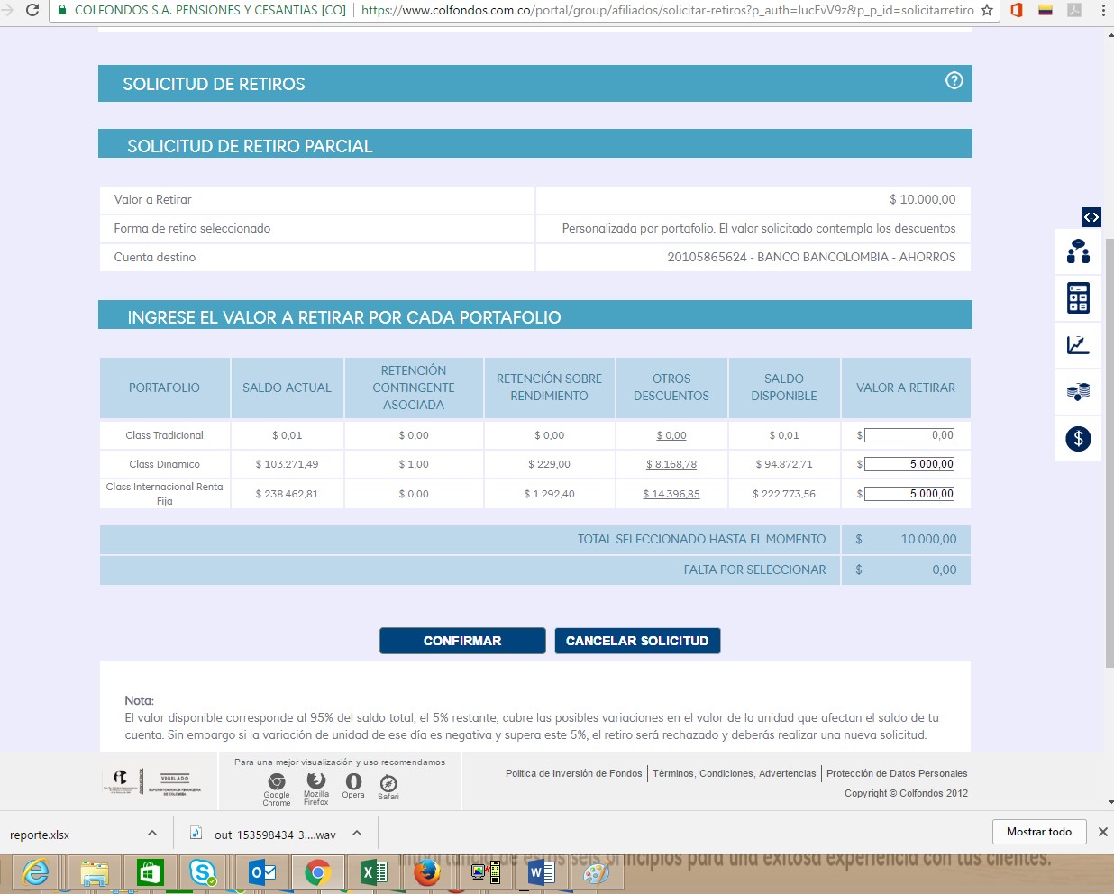The width and height of the screenshot is (1114, 894).
Task: Open Skype from the taskbar
Action: tap(203, 872)
